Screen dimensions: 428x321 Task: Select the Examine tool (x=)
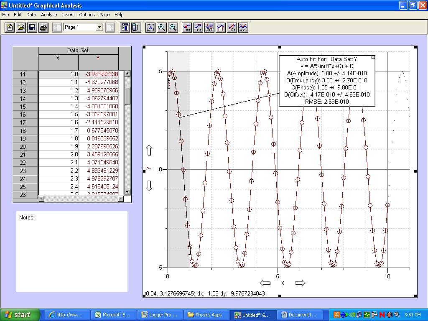pos(188,28)
